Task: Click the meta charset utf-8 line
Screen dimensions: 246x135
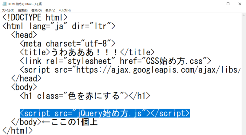Action: [x=68, y=44]
